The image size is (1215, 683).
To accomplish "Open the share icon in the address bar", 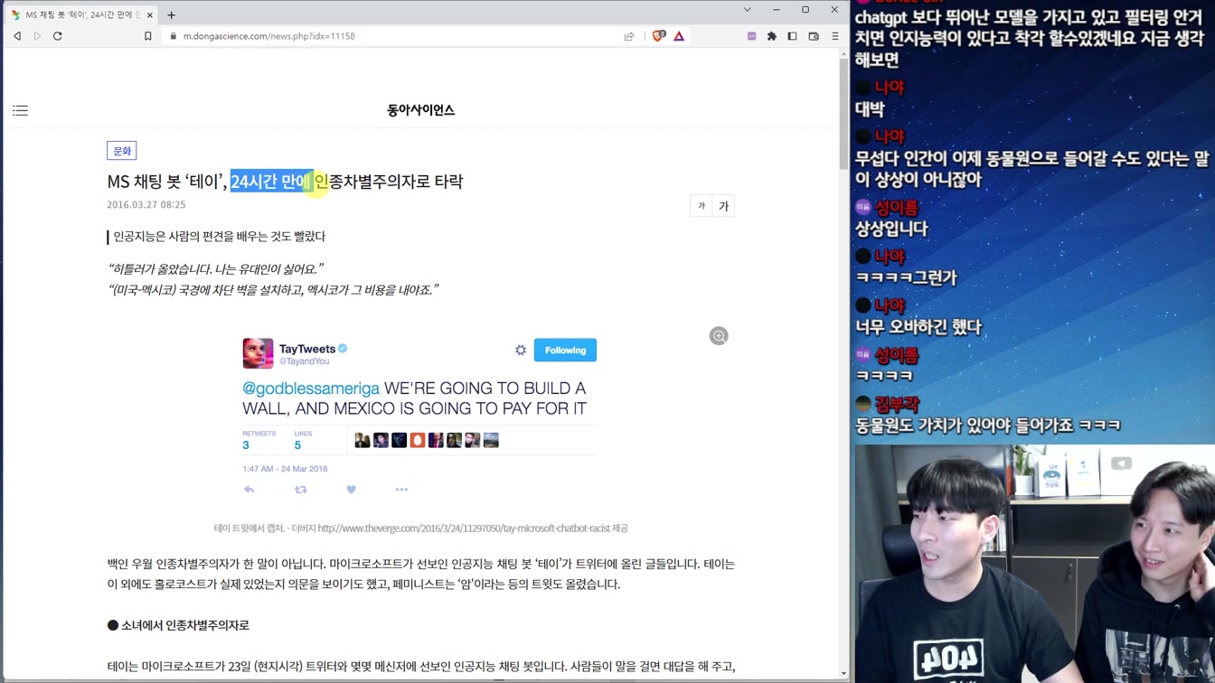I will 629,36.
